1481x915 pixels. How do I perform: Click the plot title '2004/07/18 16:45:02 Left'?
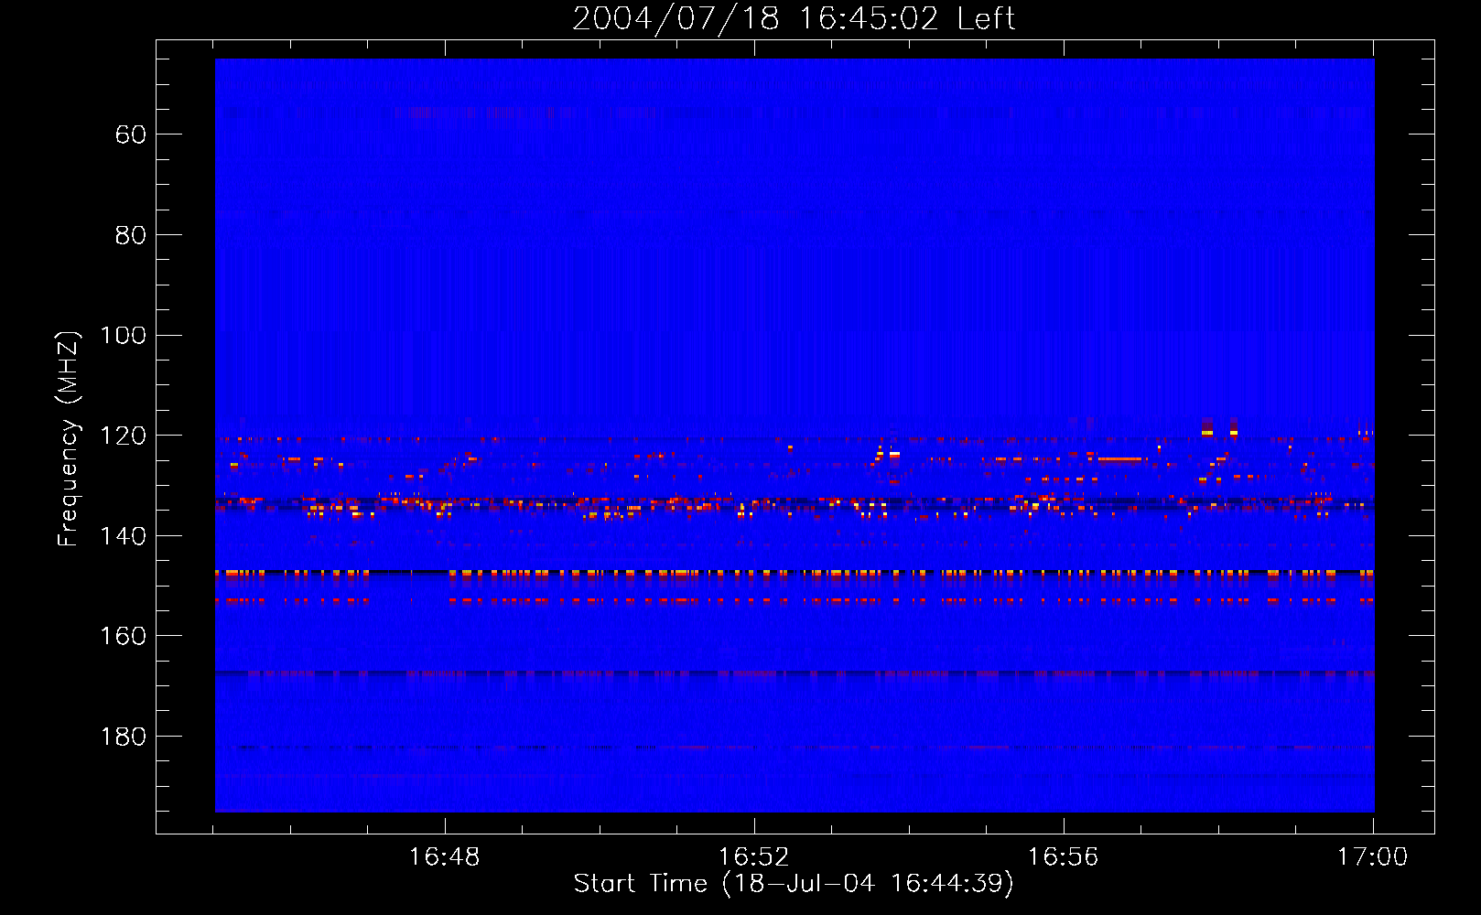(794, 19)
